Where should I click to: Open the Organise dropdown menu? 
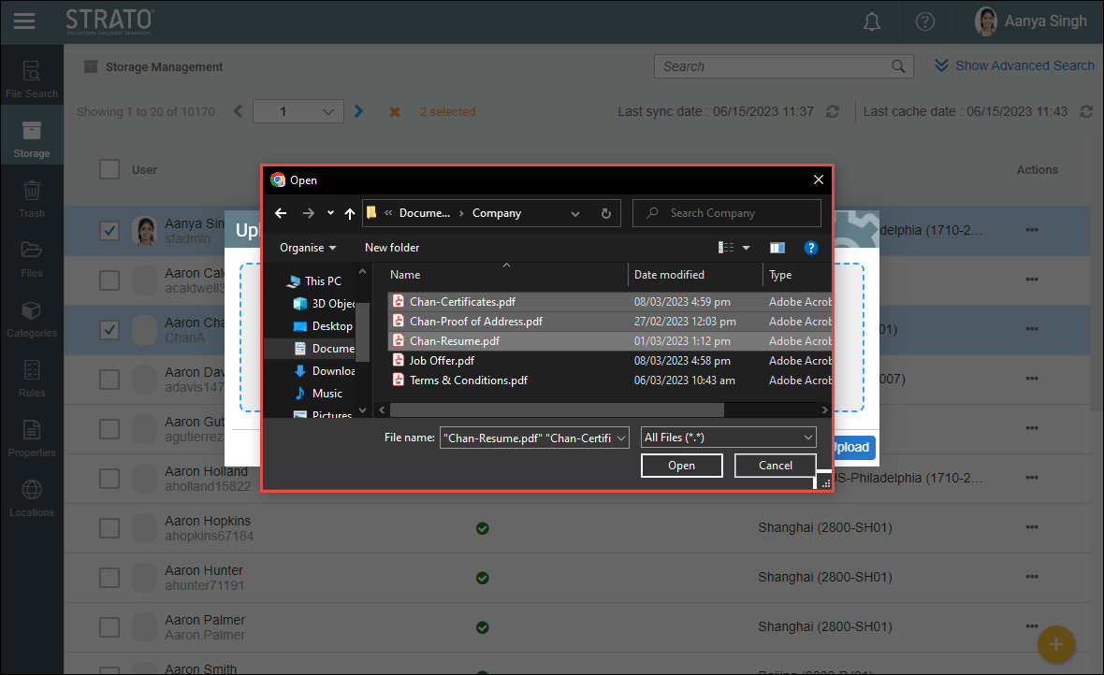pos(308,248)
